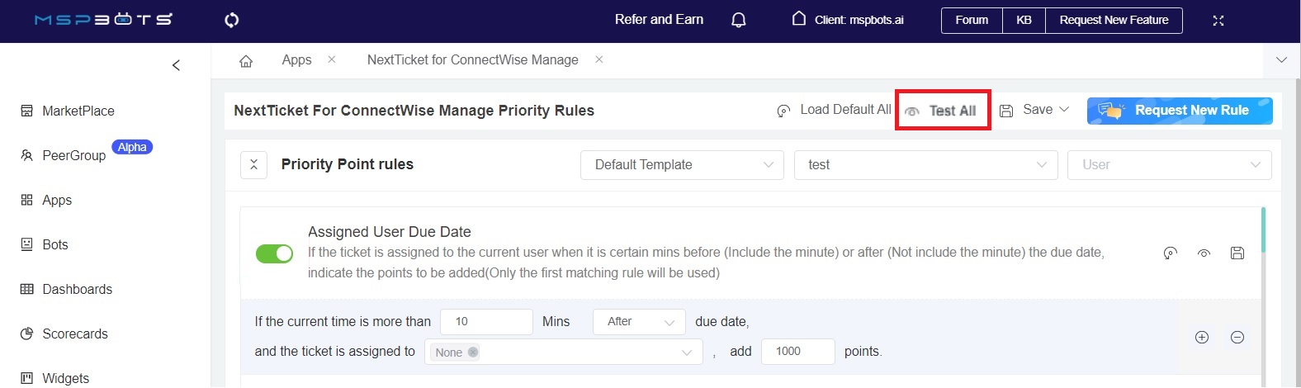Click the Request New Rule button

1179,111
